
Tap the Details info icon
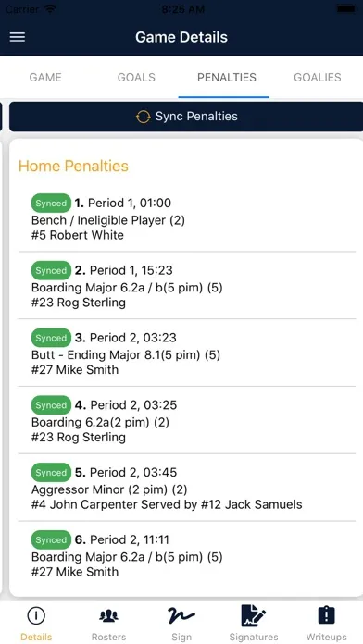pyautogui.click(x=36, y=615)
